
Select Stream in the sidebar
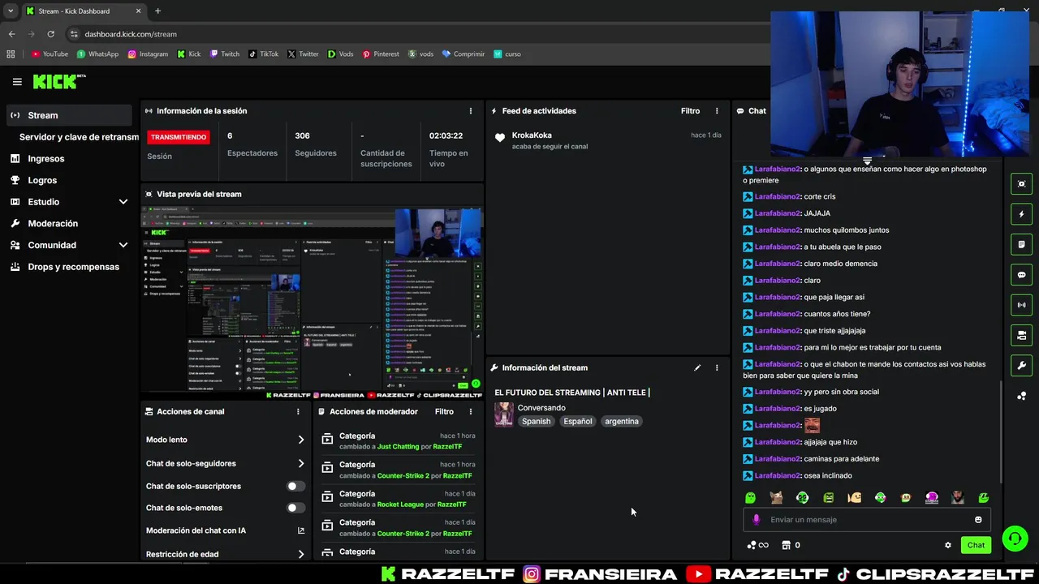pos(69,115)
